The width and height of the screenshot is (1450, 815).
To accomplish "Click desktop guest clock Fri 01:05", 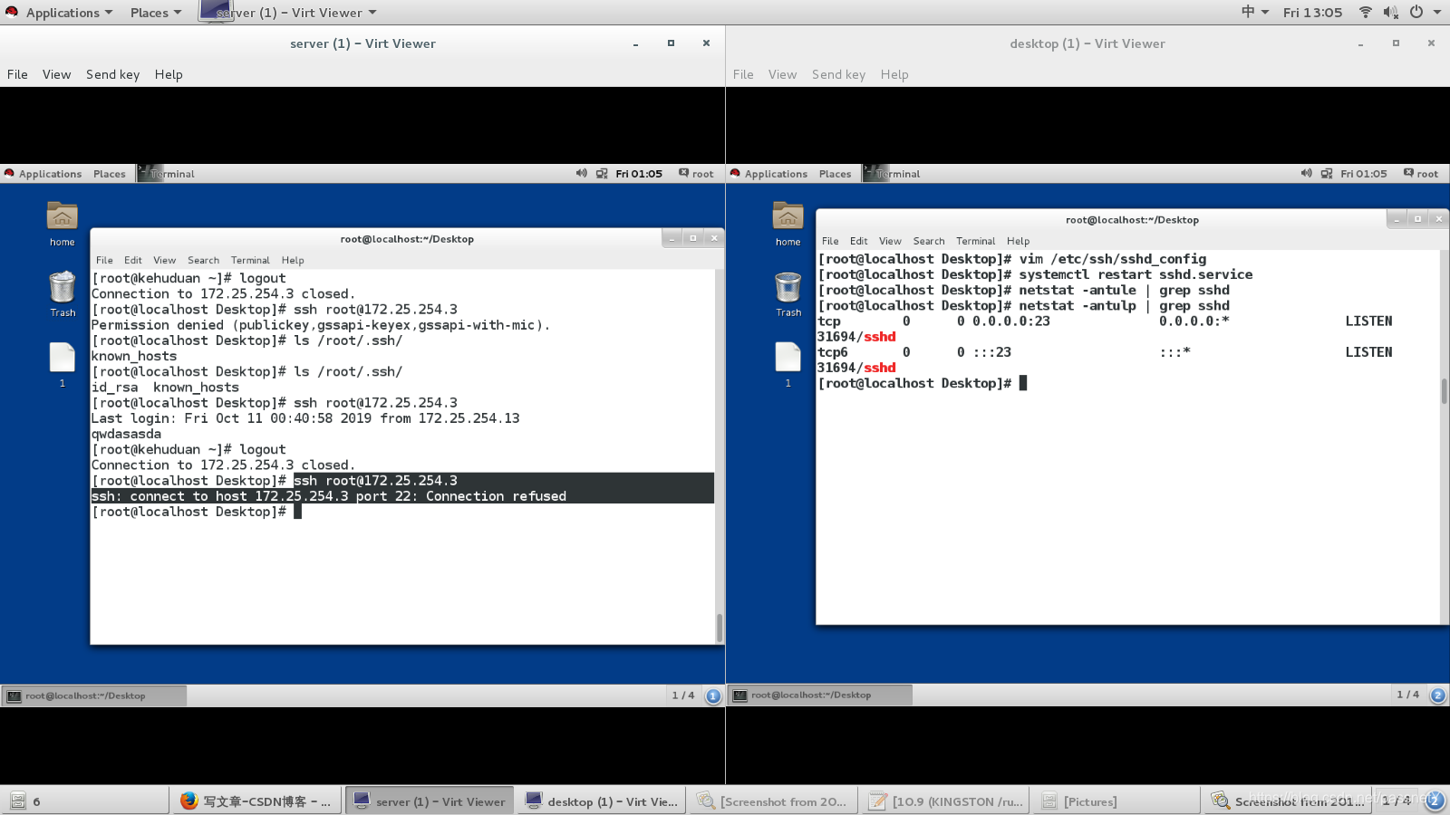I will point(1364,174).
